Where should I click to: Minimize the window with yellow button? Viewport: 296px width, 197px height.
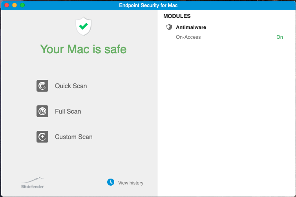15,5
